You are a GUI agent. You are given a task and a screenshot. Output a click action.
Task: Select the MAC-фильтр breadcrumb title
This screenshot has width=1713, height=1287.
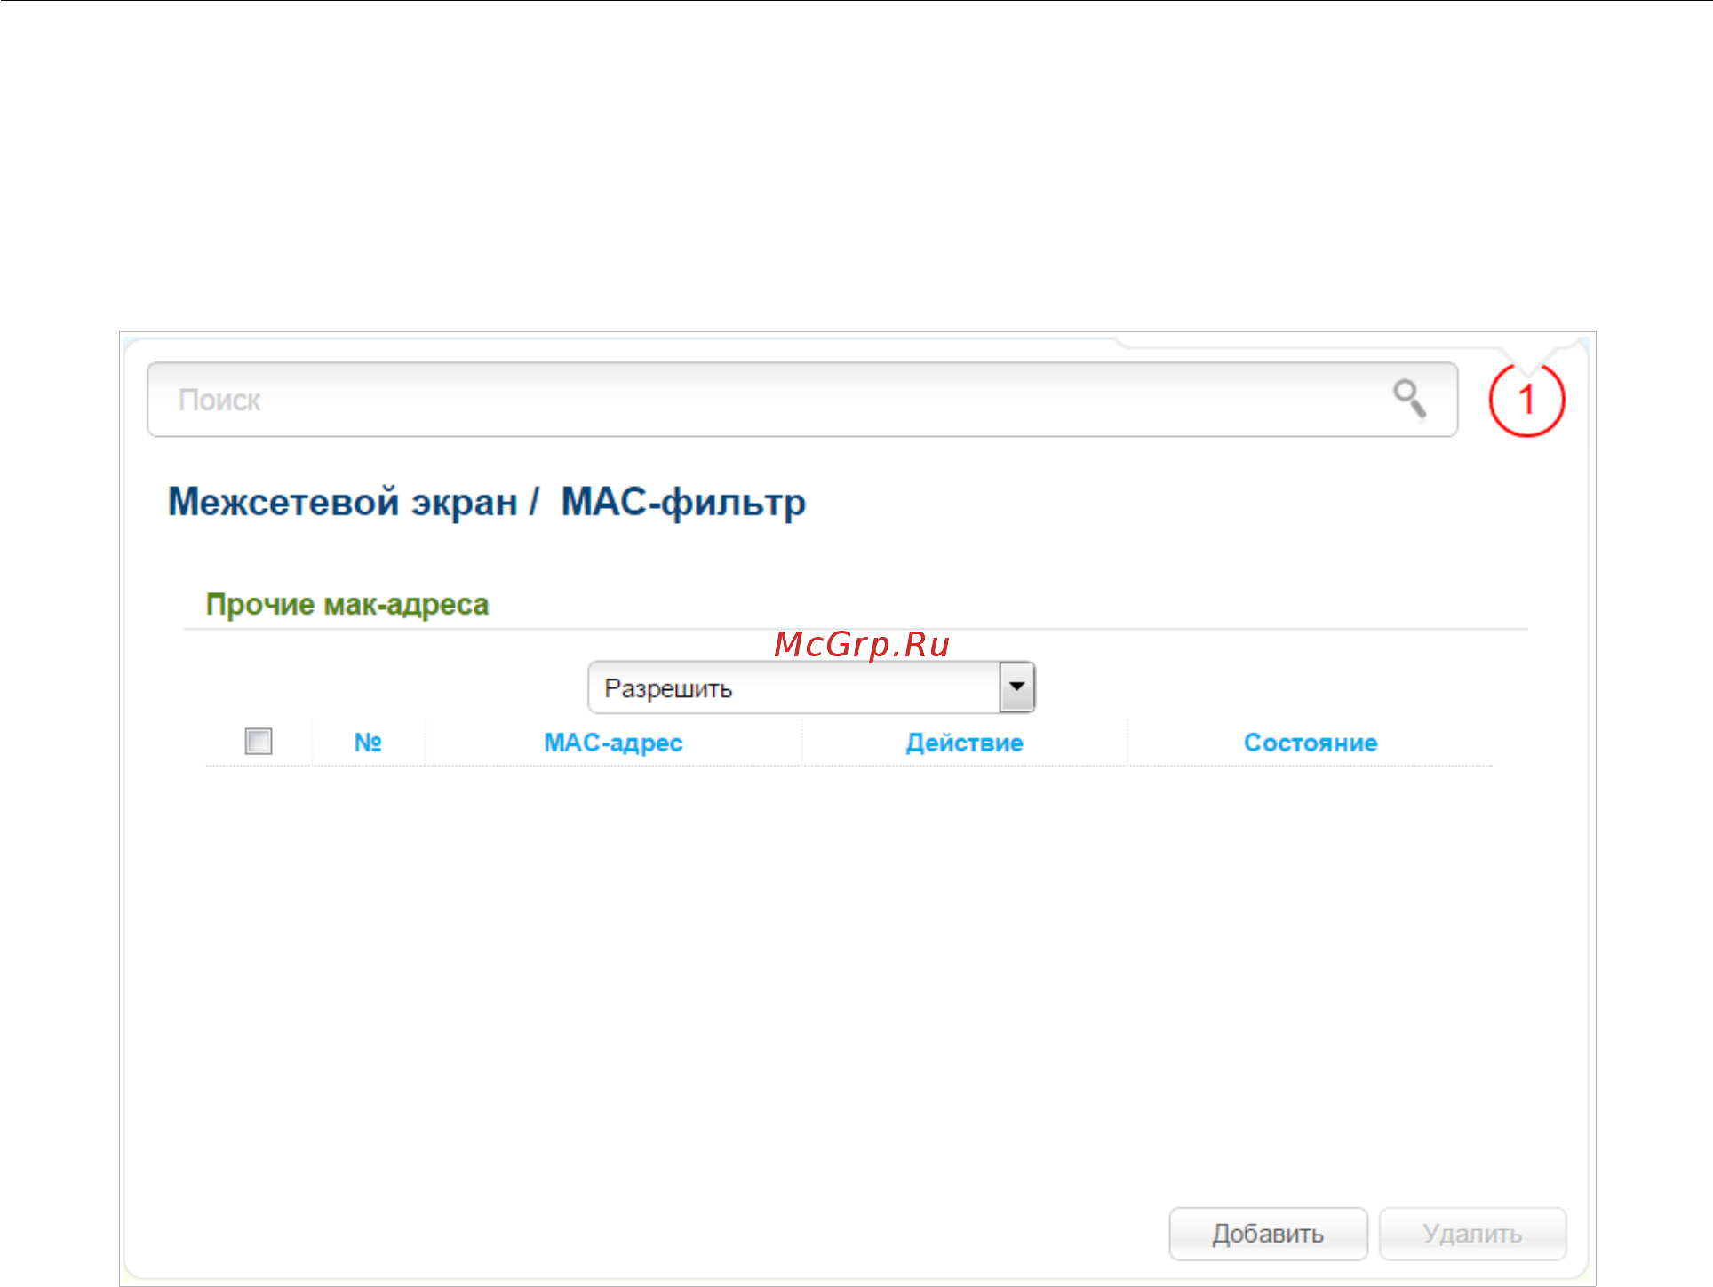pos(683,503)
